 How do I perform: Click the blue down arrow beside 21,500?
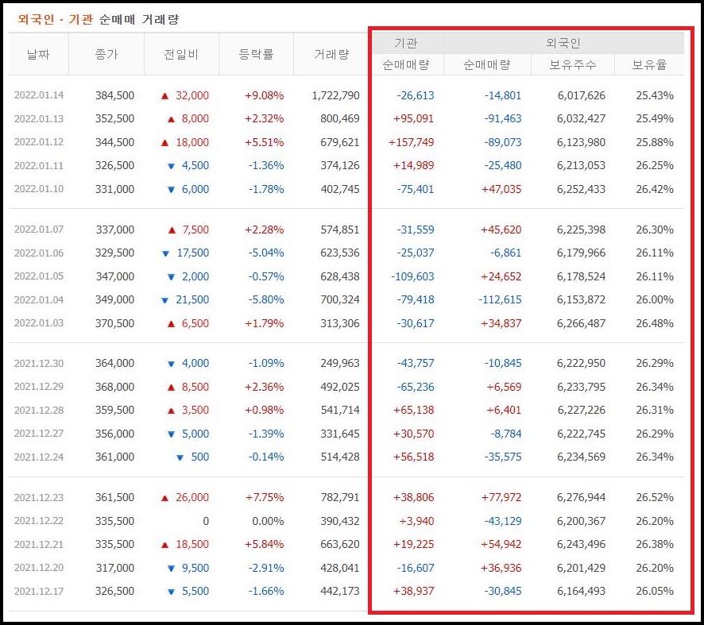[x=164, y=300]
